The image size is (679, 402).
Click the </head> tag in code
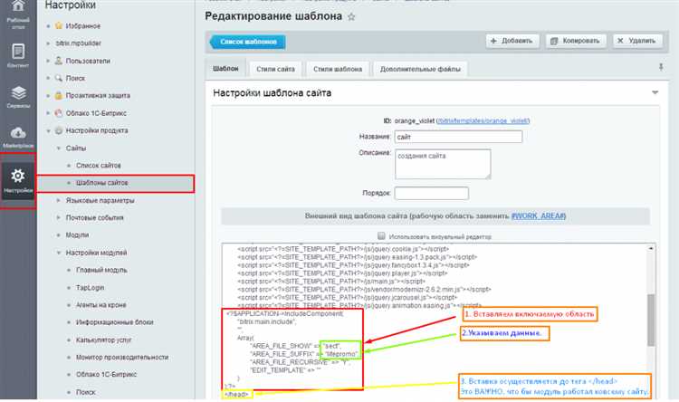(x=237, y=394)
